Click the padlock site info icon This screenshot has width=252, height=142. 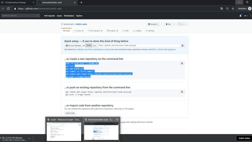(x=15, y=9)
